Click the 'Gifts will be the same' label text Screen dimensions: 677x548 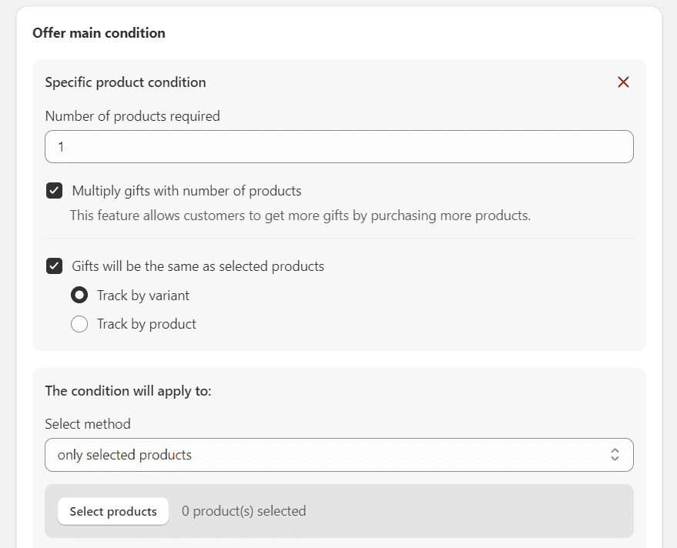[x=198, y=266]
